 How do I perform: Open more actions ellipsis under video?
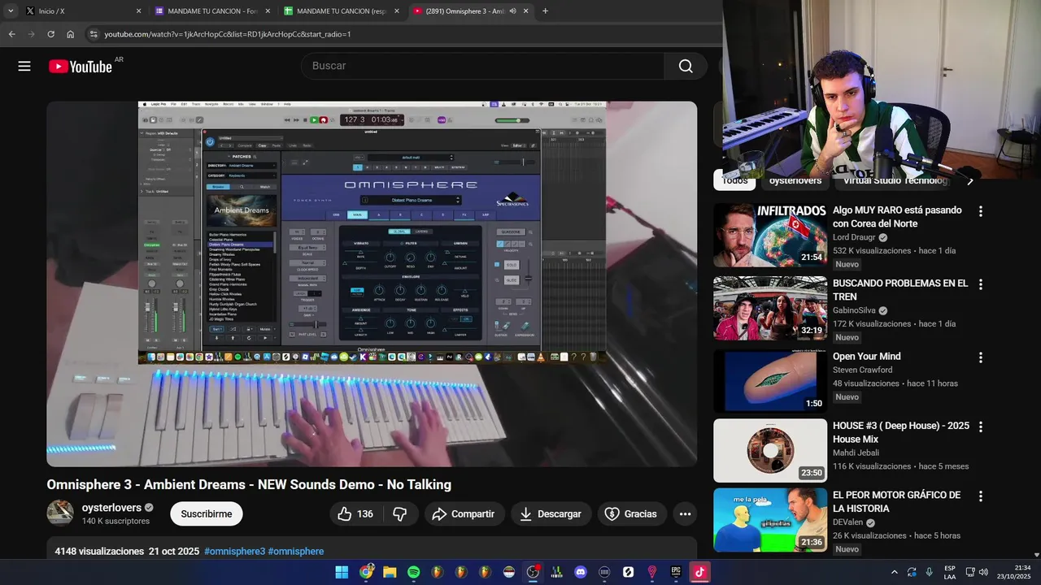(x=685, y=514)
